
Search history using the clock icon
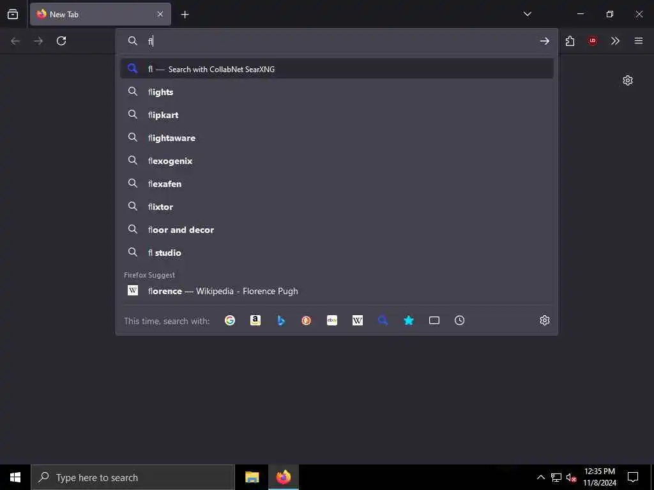(460, 320)
